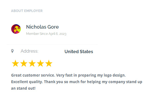Click the Address label
Screen dimensions: 164x109
pos(30,51)
